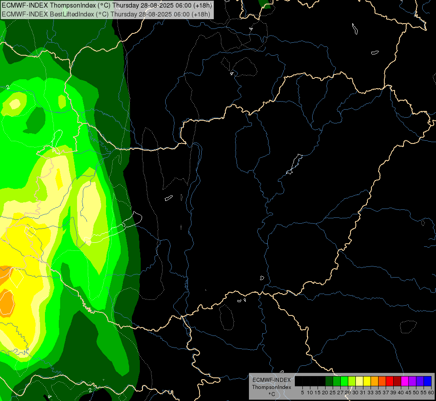The width and height of the screenshot is (436, 401).
Task: Pick the orange-red 35–37 legend swatch
Action: tap(382, 381)
